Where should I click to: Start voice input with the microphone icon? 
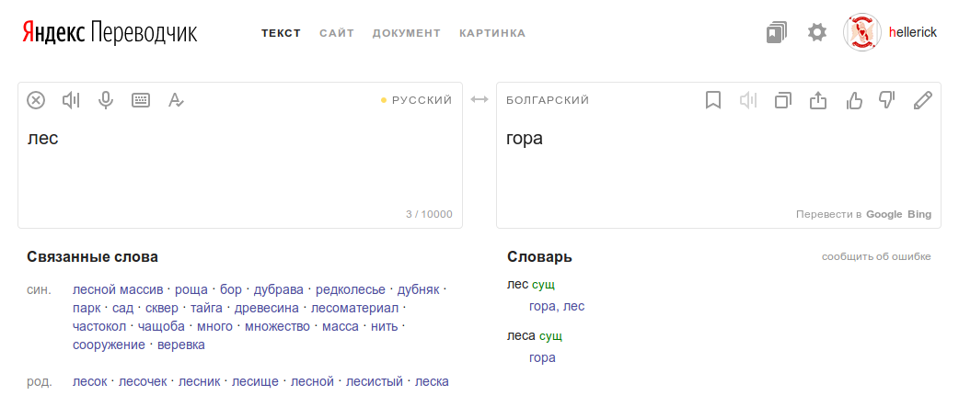click(x=106, y=100)
